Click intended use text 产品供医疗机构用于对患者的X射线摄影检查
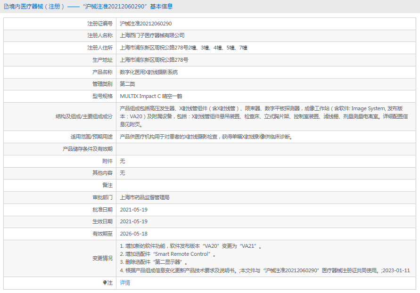The height and width of the screenshot is (293, 420). click(206, 137)
